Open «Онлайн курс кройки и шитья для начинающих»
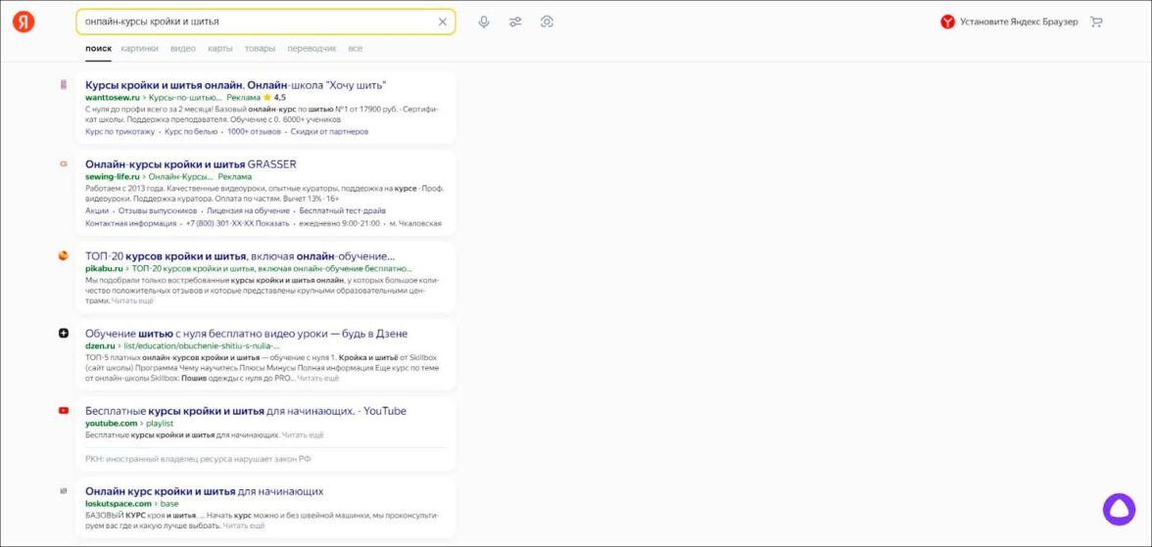This screenshot has height=547, width=1152. click(204, 491)
